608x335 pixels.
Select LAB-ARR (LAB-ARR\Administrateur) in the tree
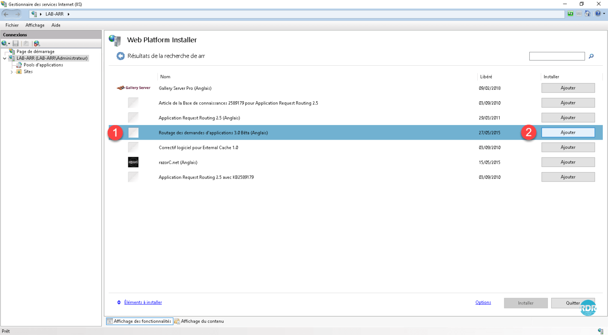tap(52, 58)
